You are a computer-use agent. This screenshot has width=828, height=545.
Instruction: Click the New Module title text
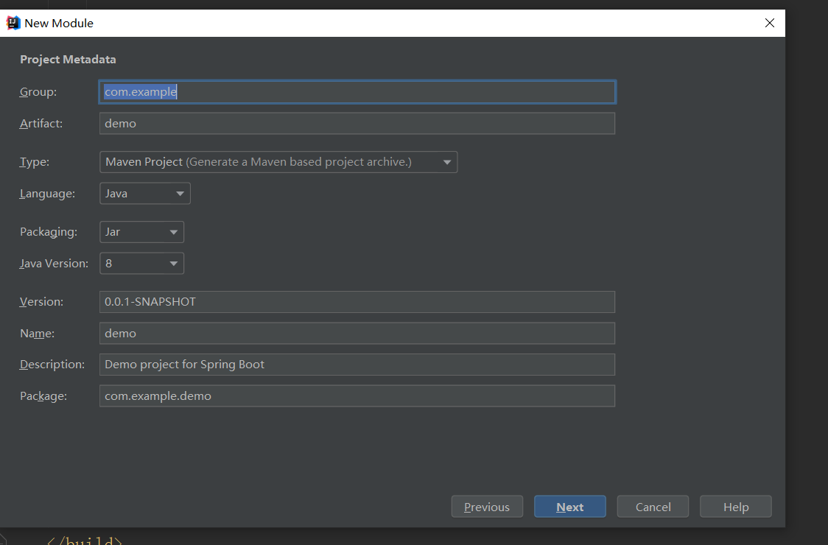(x=59, y=24)
